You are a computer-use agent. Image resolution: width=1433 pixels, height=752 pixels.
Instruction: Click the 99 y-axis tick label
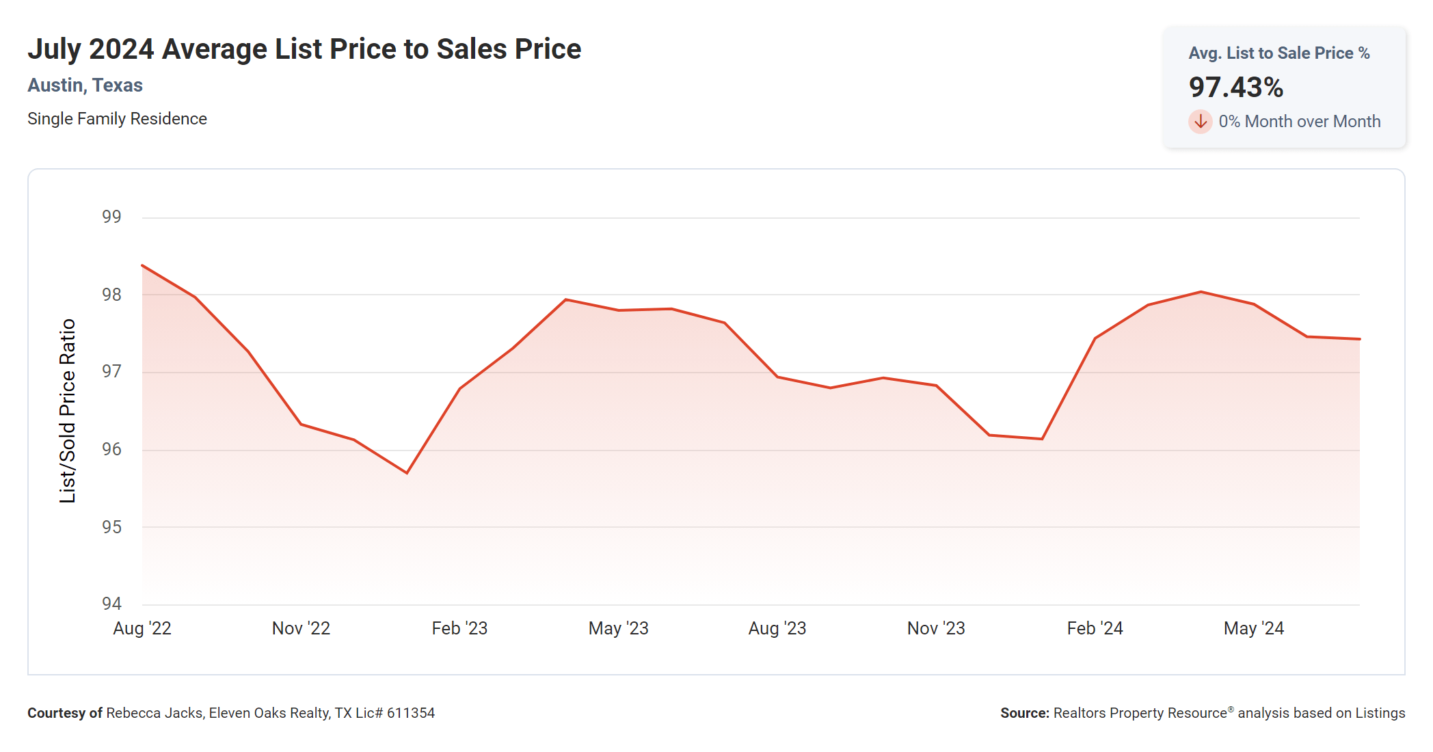tap(111, 217)
